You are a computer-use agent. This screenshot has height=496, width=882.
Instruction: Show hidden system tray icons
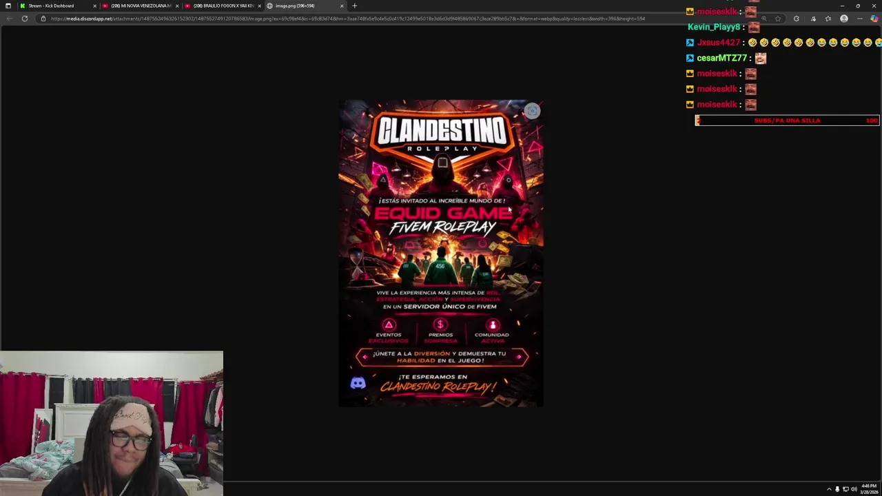(x=829, y=489)
